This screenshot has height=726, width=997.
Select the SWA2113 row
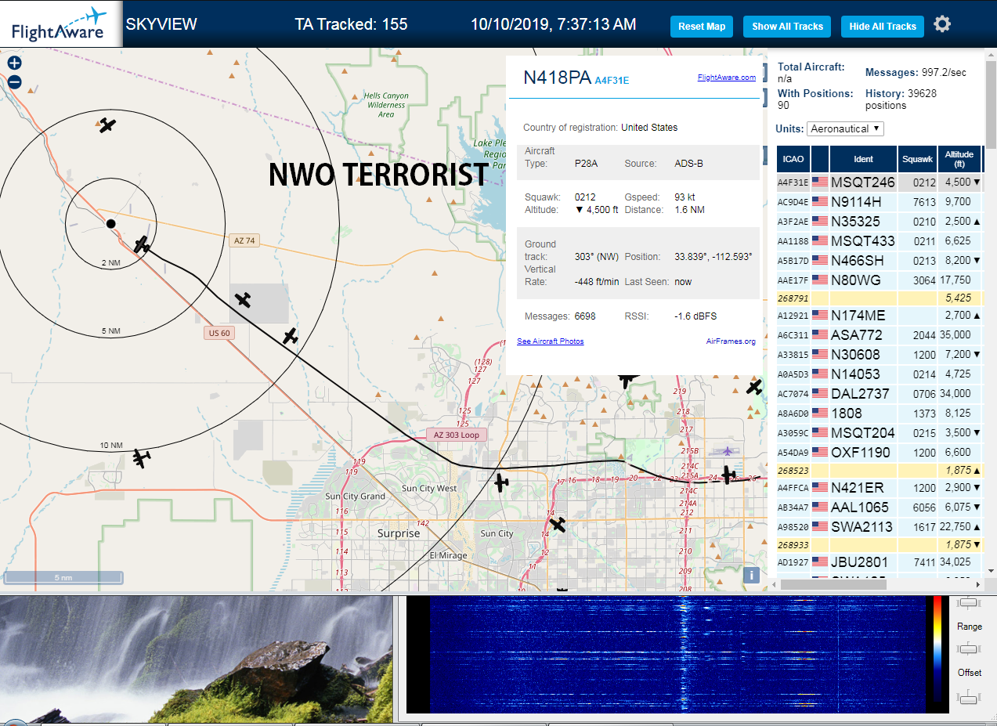(x=879, y=527)
